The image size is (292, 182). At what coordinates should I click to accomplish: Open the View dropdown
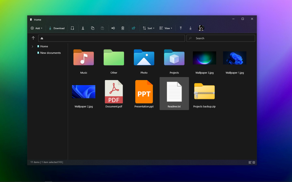coord(166,28)
